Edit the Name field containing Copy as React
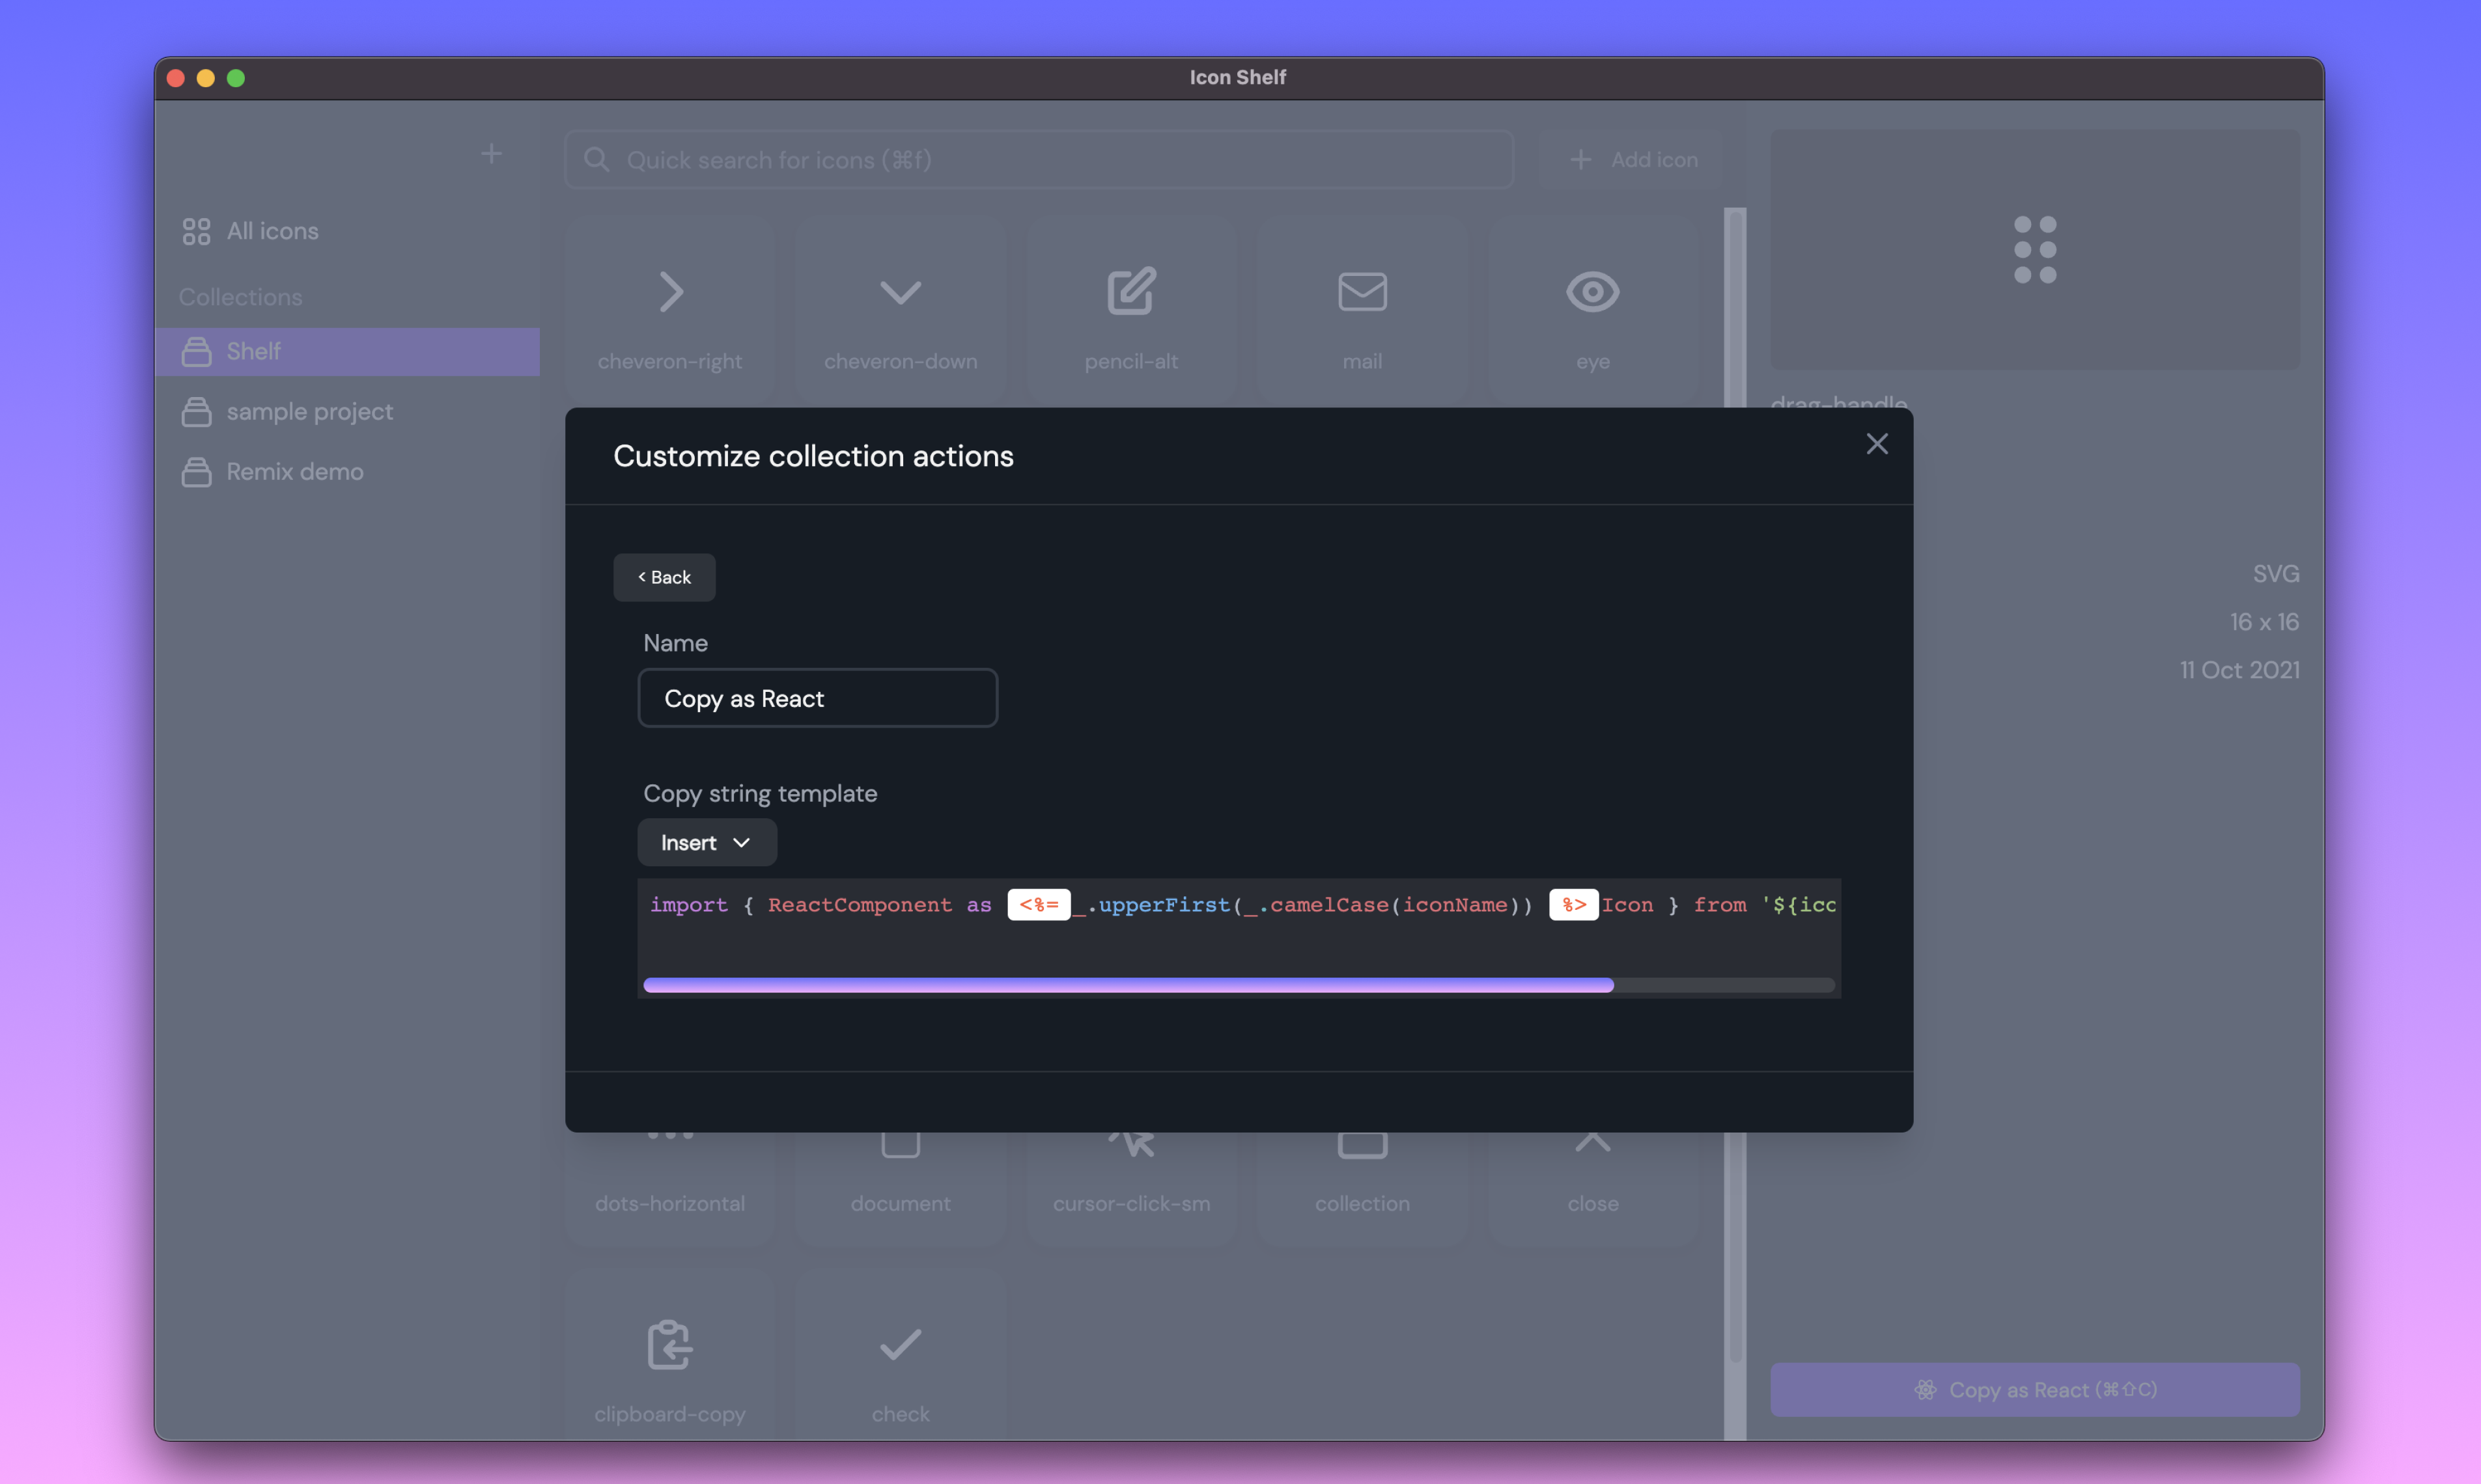The height and width of the screenshot is (1484, 2481). click(817, 698)
